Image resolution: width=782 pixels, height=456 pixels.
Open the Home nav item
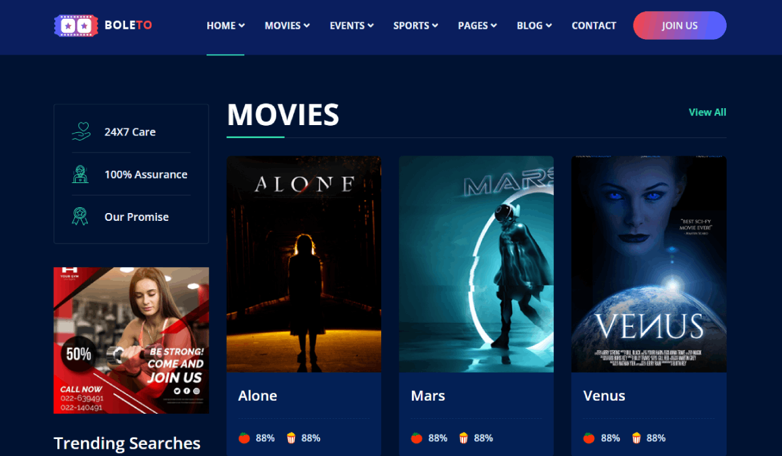click(225, 25)
